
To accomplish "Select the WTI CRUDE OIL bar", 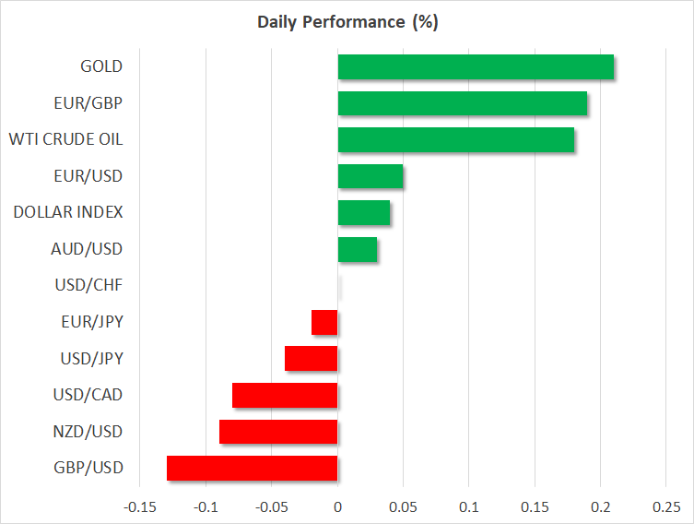I will point(456,140).
